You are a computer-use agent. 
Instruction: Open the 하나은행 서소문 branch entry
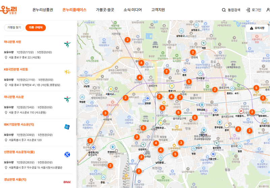[14, 97]
